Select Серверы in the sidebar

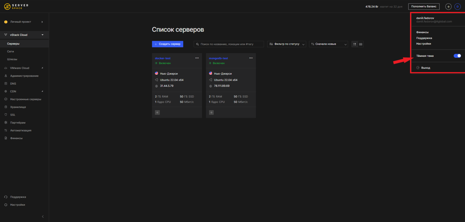(24, 44)
